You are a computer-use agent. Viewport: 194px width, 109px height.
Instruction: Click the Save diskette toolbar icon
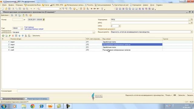point(9,9)
